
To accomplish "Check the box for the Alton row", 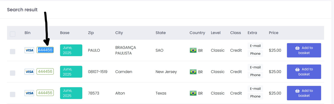I will (x=13, y=94).
